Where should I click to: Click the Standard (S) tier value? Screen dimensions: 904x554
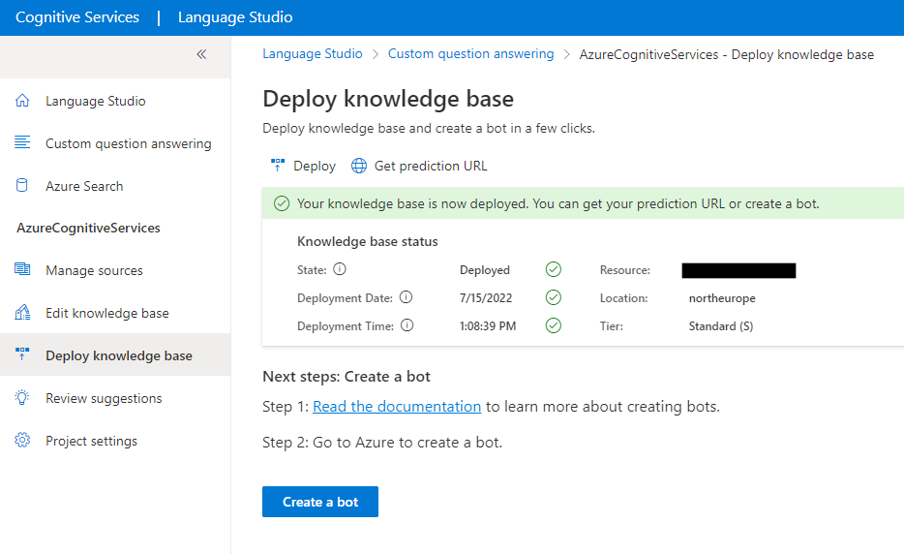[721, 326]
